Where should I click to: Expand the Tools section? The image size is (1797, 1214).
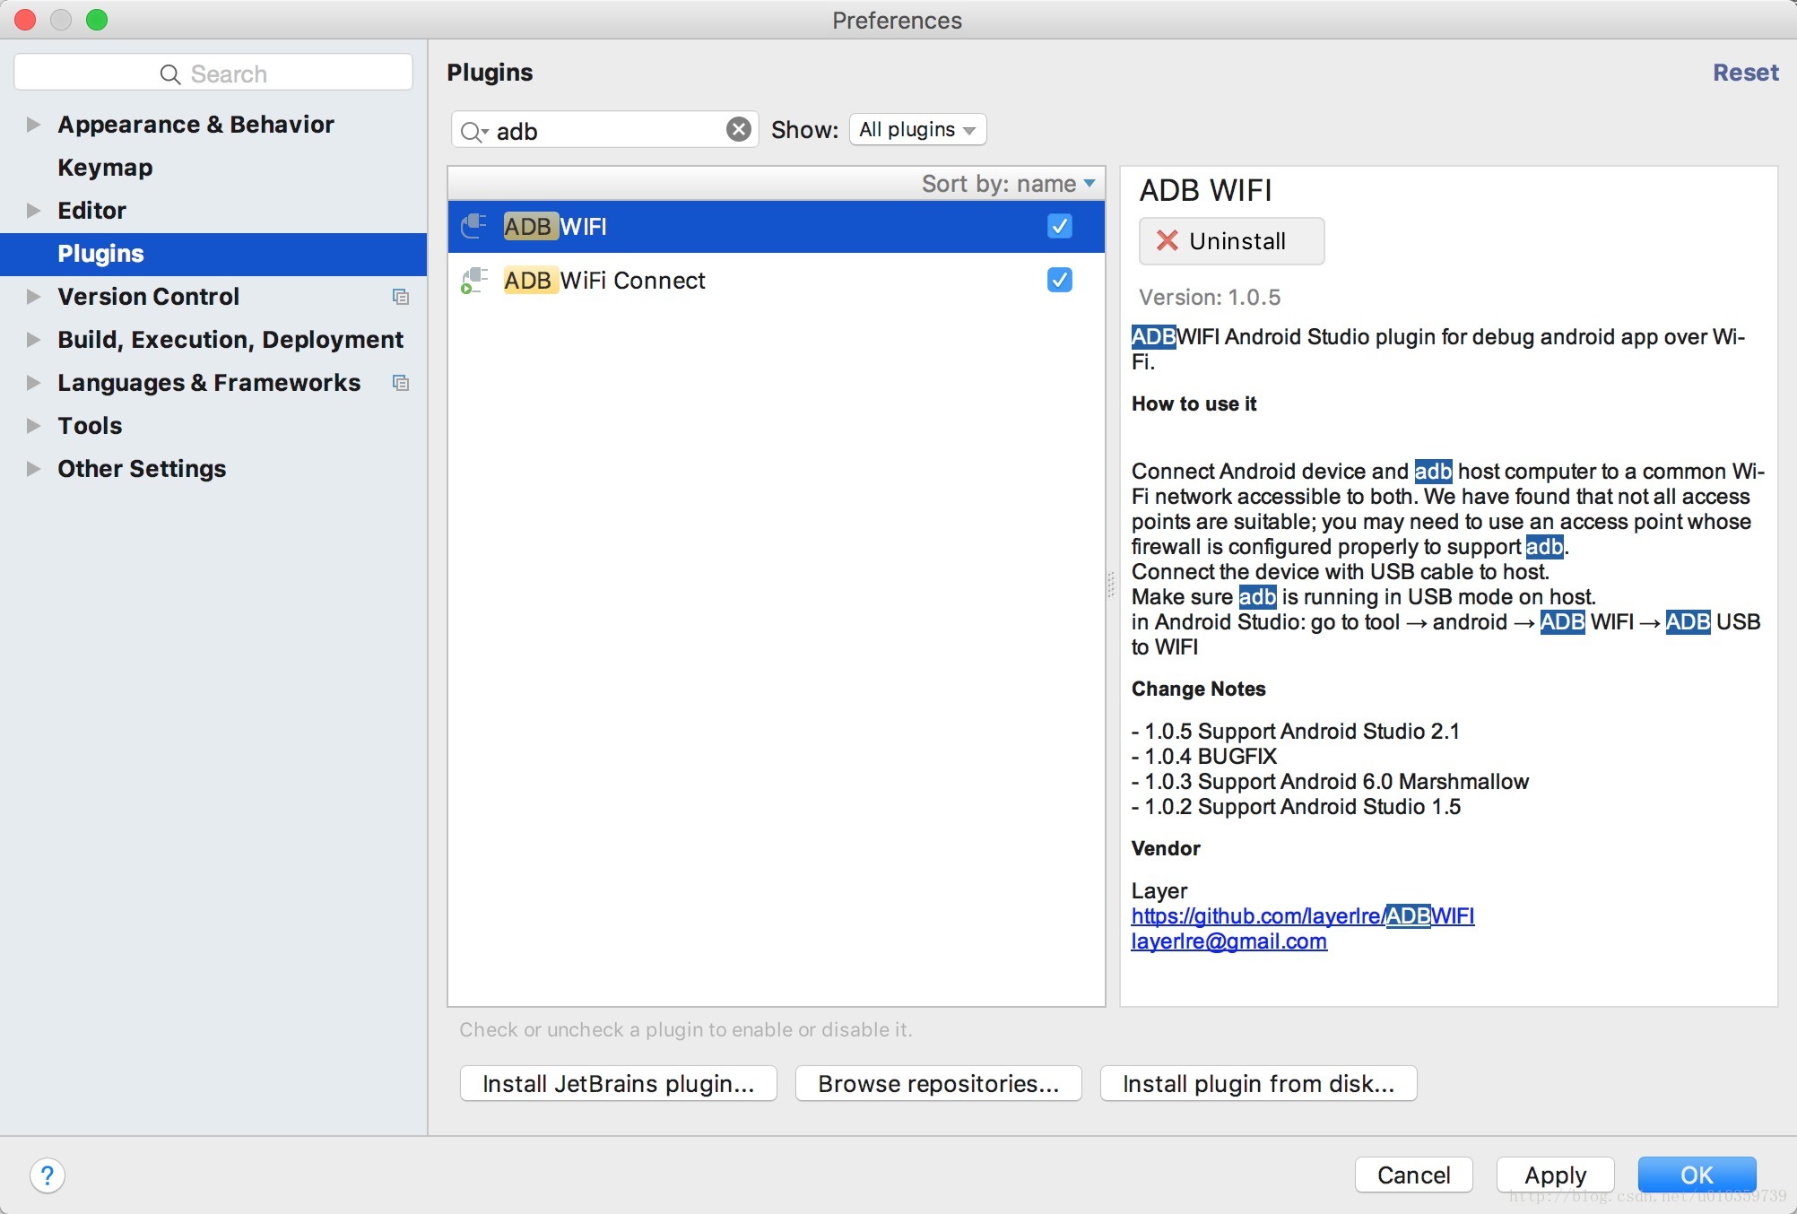(33, 426)
